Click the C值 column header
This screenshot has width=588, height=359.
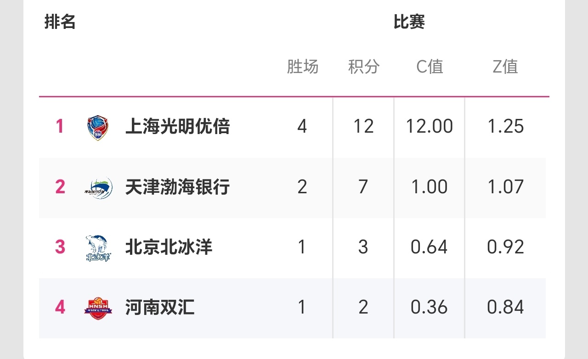[x=430, y=67]
